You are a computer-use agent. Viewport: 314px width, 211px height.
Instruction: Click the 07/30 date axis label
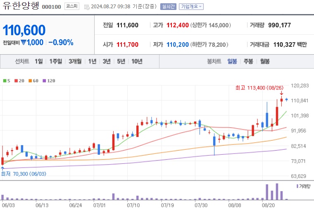coord(201,205)
